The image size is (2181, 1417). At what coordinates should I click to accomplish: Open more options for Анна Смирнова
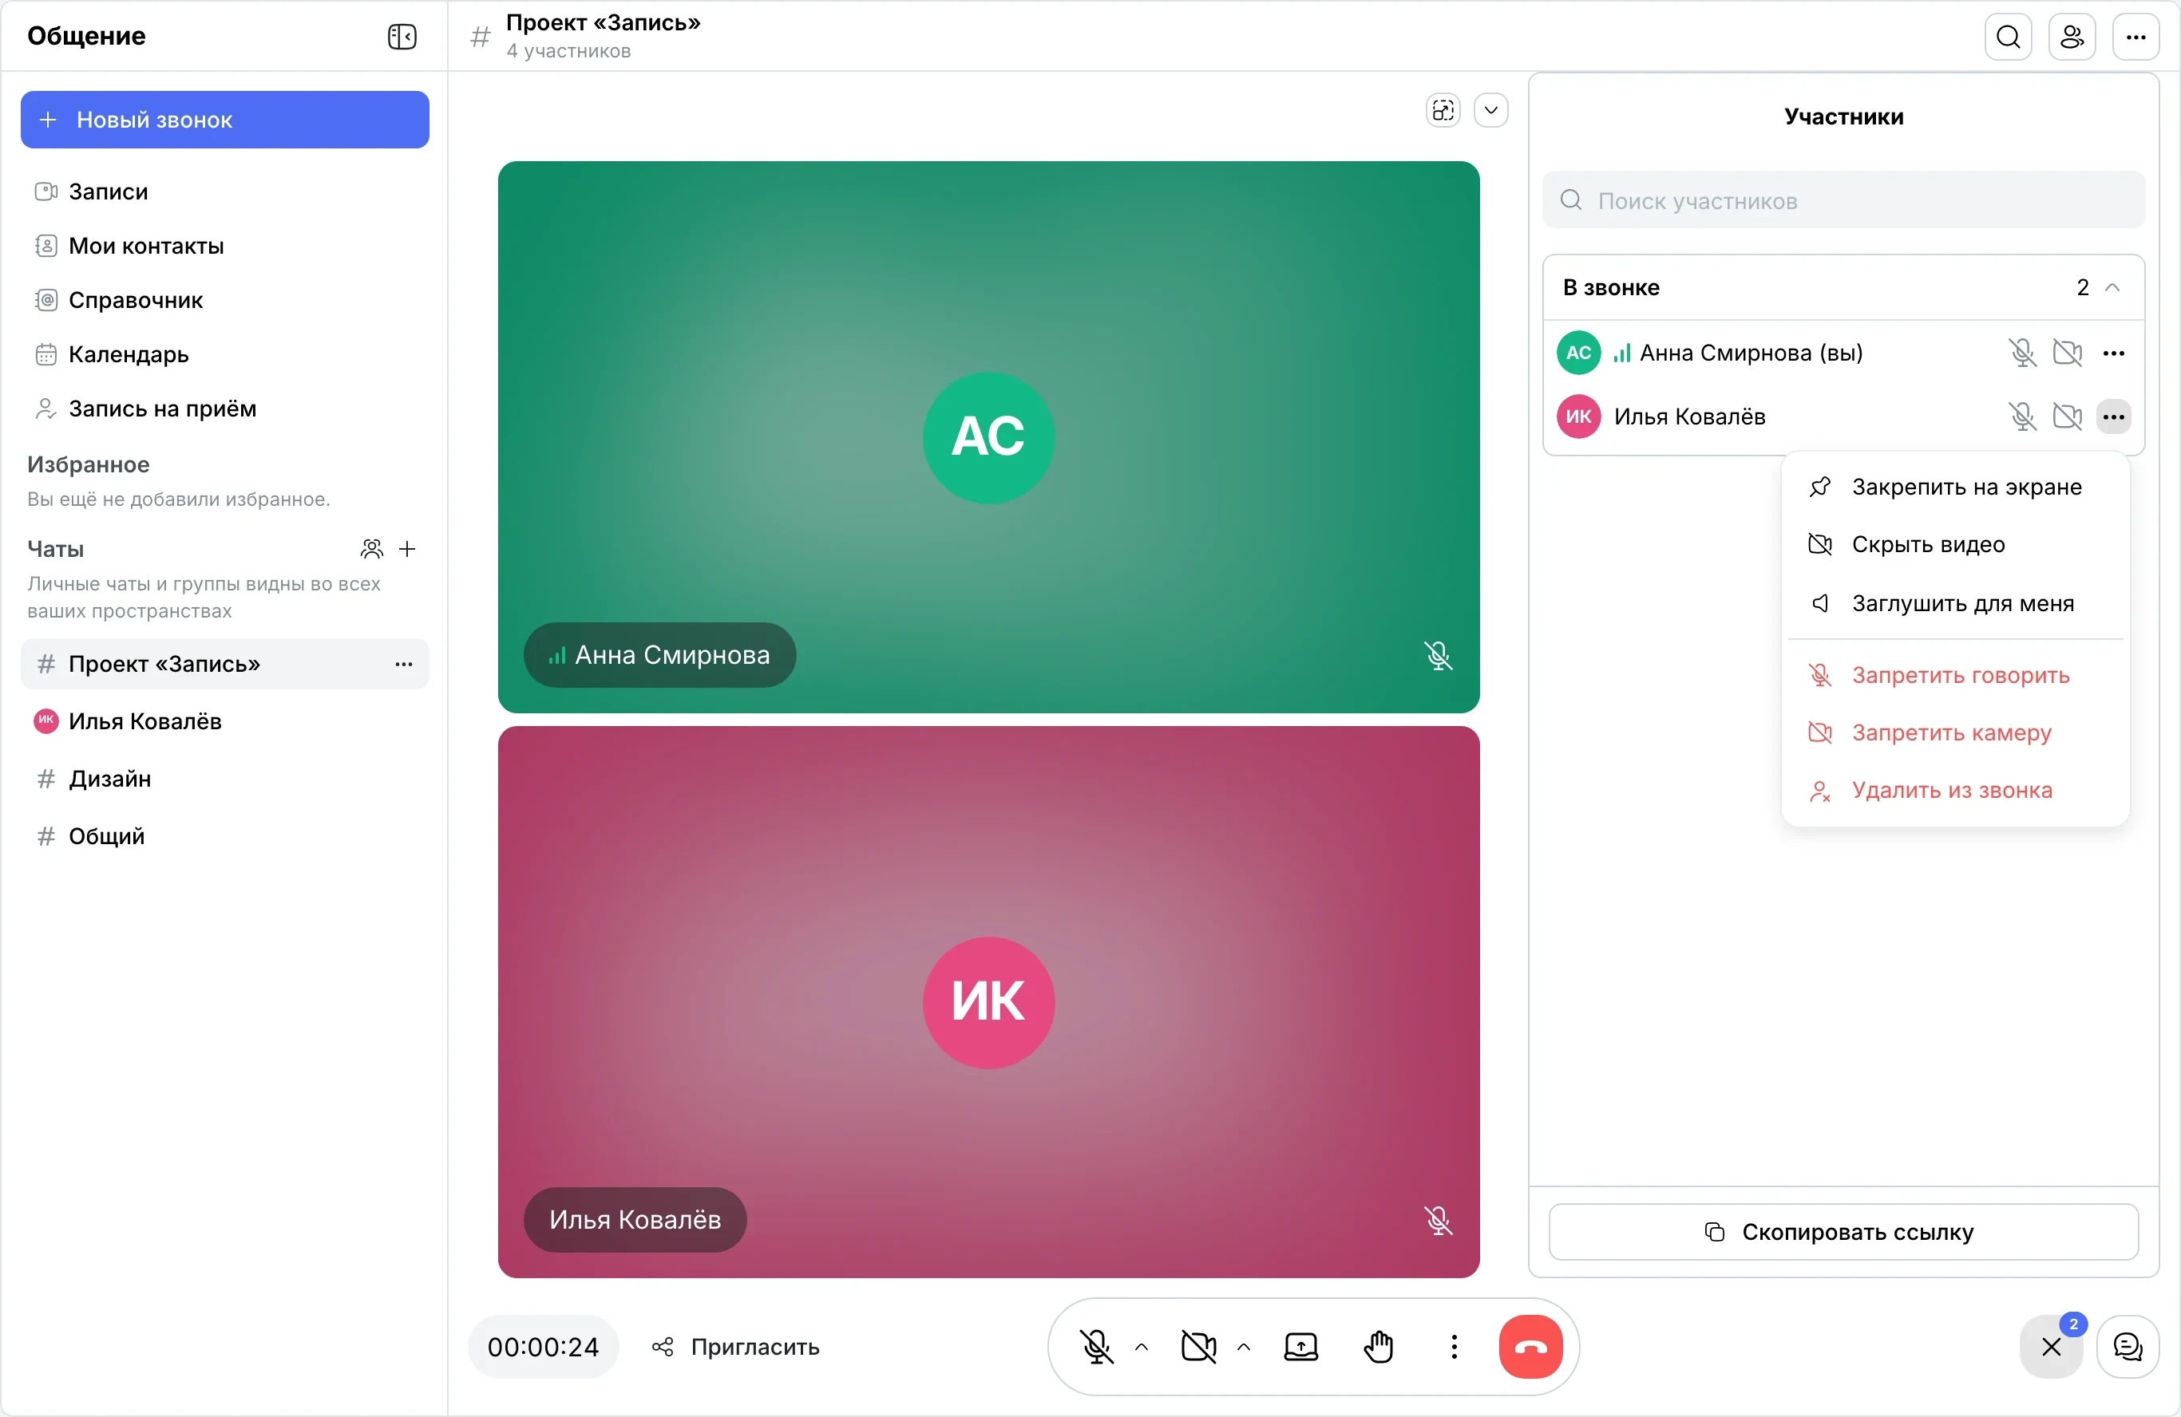tap(2113, 353)
